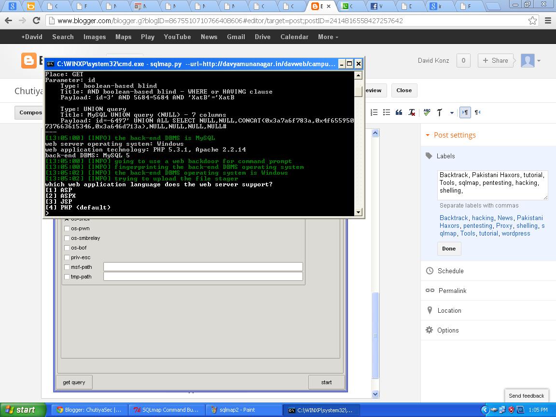Open Drive from the Google bar

263,37
